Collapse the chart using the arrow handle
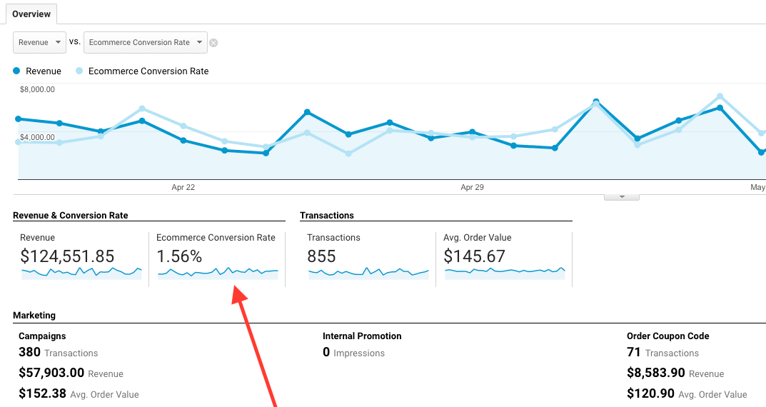Screen dimensions: 766x407 coord(621,197)
